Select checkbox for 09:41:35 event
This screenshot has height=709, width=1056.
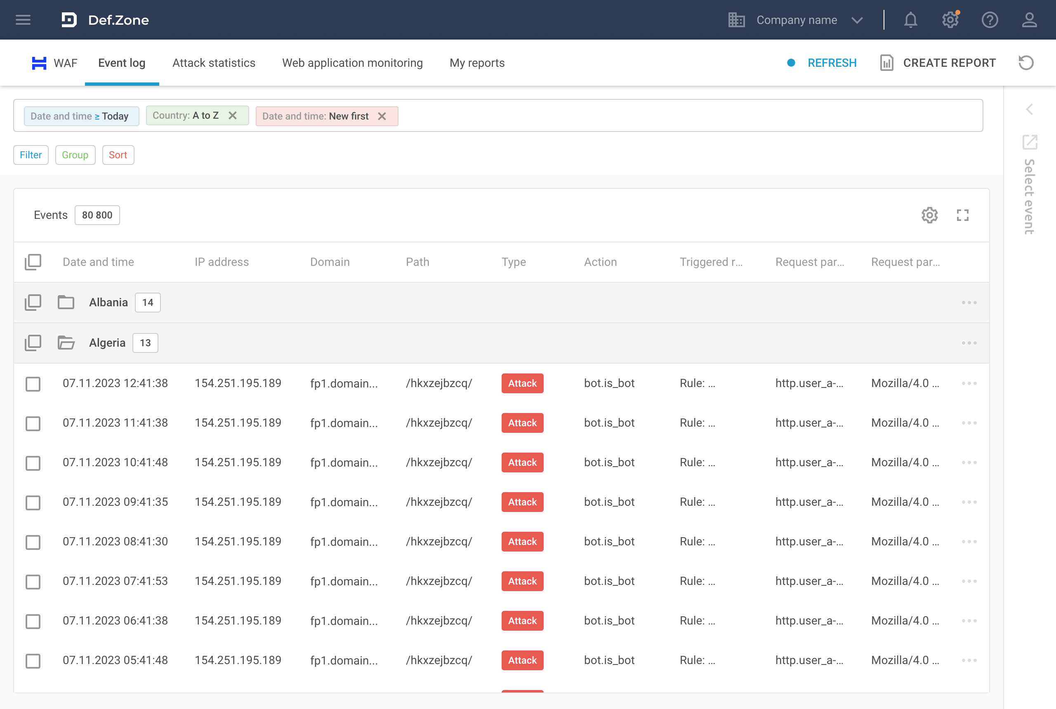33,502
